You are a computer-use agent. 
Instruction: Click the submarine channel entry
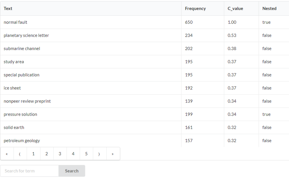point(22,49)
